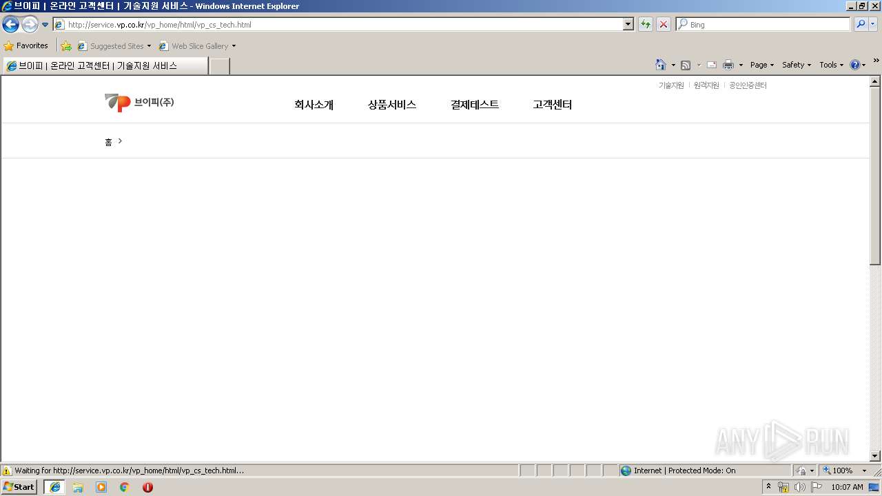Screen dimensions: 882x496
Task: Open the red Opera-style taskbar icon
Action: click(x=147, y=487)
